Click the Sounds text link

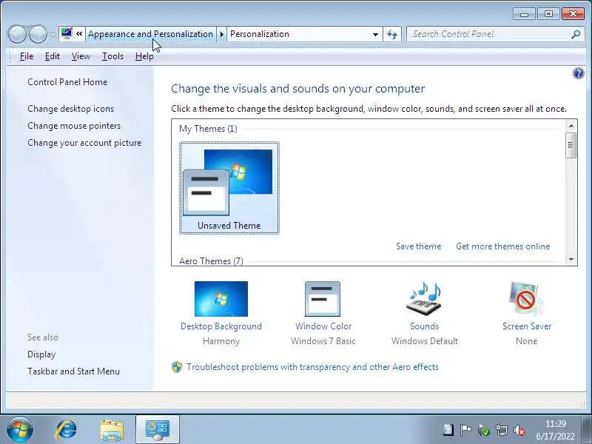[424, 326]
